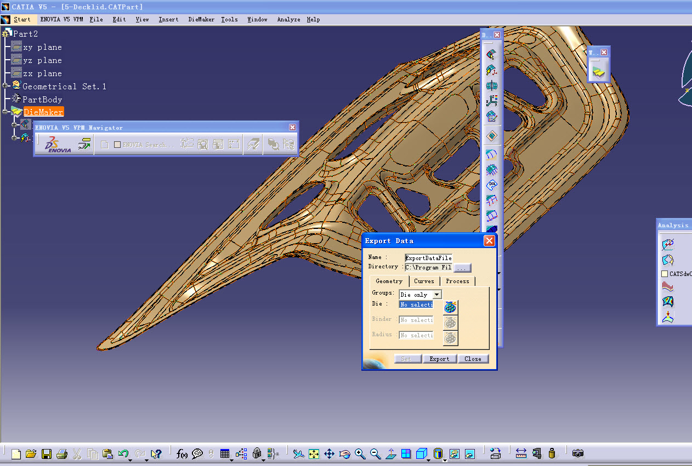Close the ENOVIA V5 VPM Navigator toolbar

(292, 127)
